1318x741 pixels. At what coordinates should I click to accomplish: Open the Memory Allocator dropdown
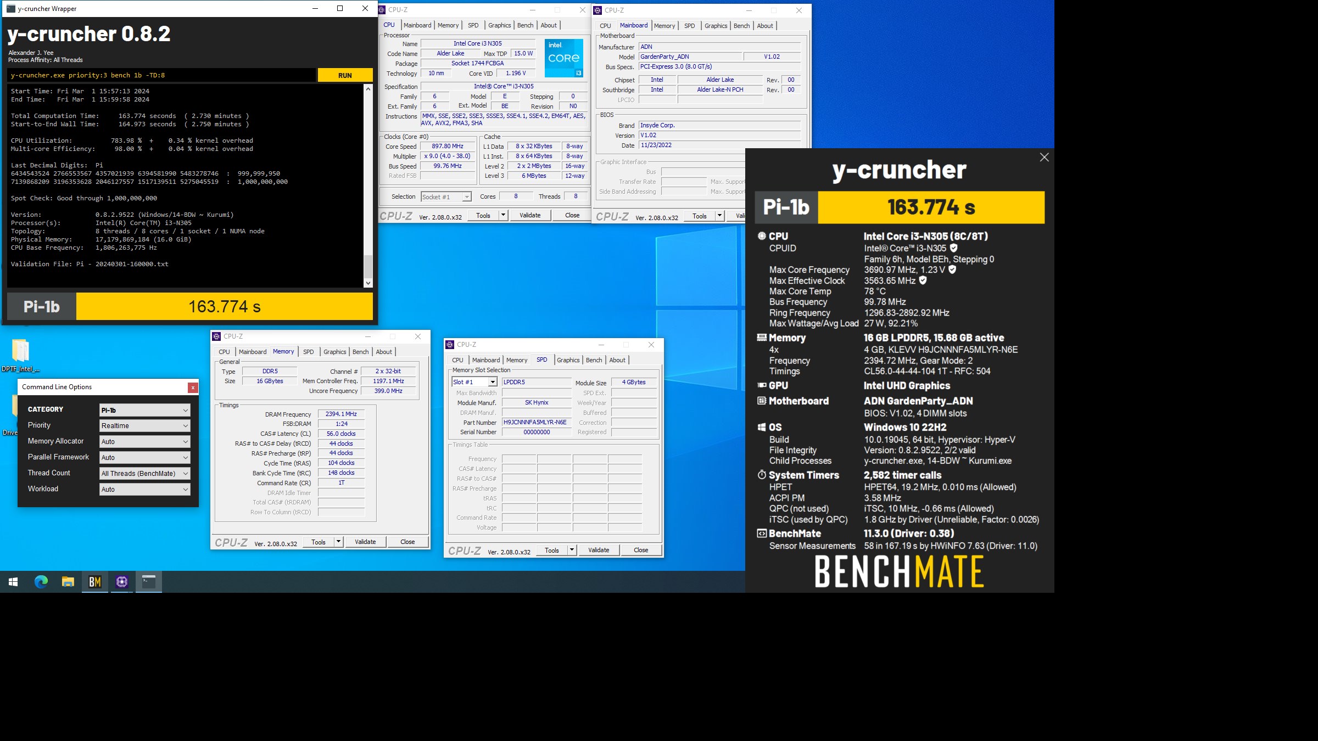click(x=145, y=442)
